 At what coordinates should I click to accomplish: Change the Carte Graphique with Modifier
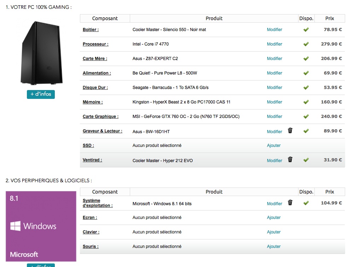click(x=274, y=116)
